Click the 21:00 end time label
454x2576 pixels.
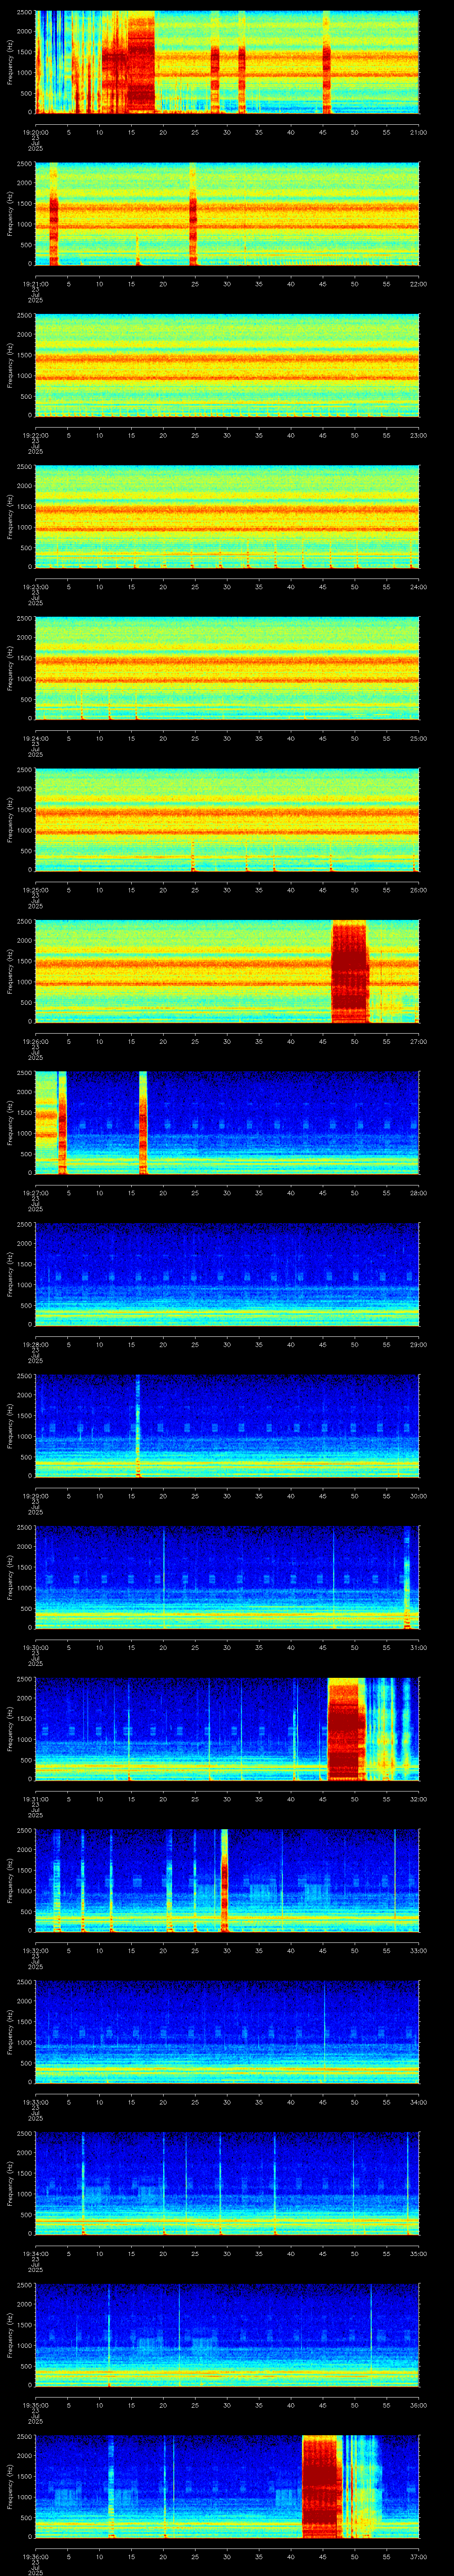[418, 132]
